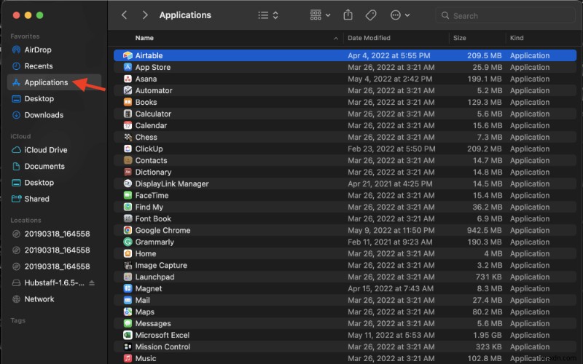Open the group-by grid dropdown
Image resolution: width=583 pixels, height=364 pixels.
[x=320, y=15]
